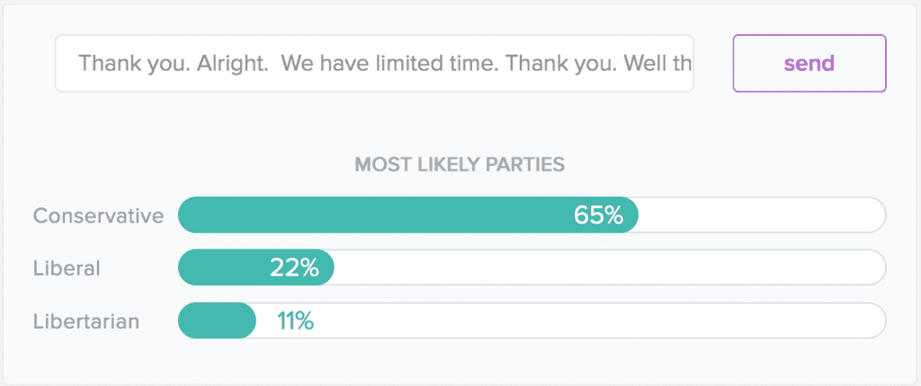Click the teal filled part of Libertarian bar

point(216,321)
